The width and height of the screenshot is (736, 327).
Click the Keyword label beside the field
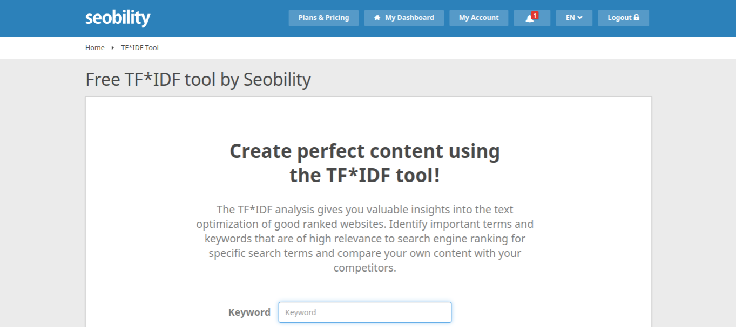[x=249, y=312]
